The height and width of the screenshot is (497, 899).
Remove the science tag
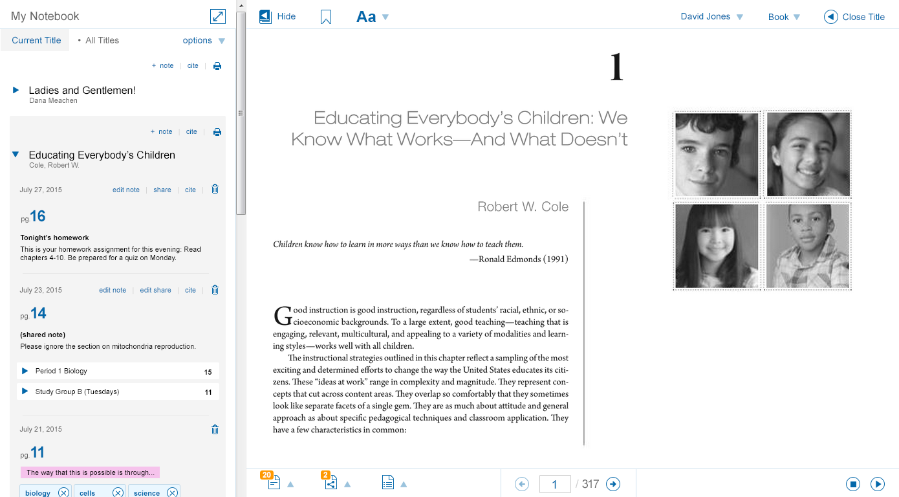coord(172,492)
